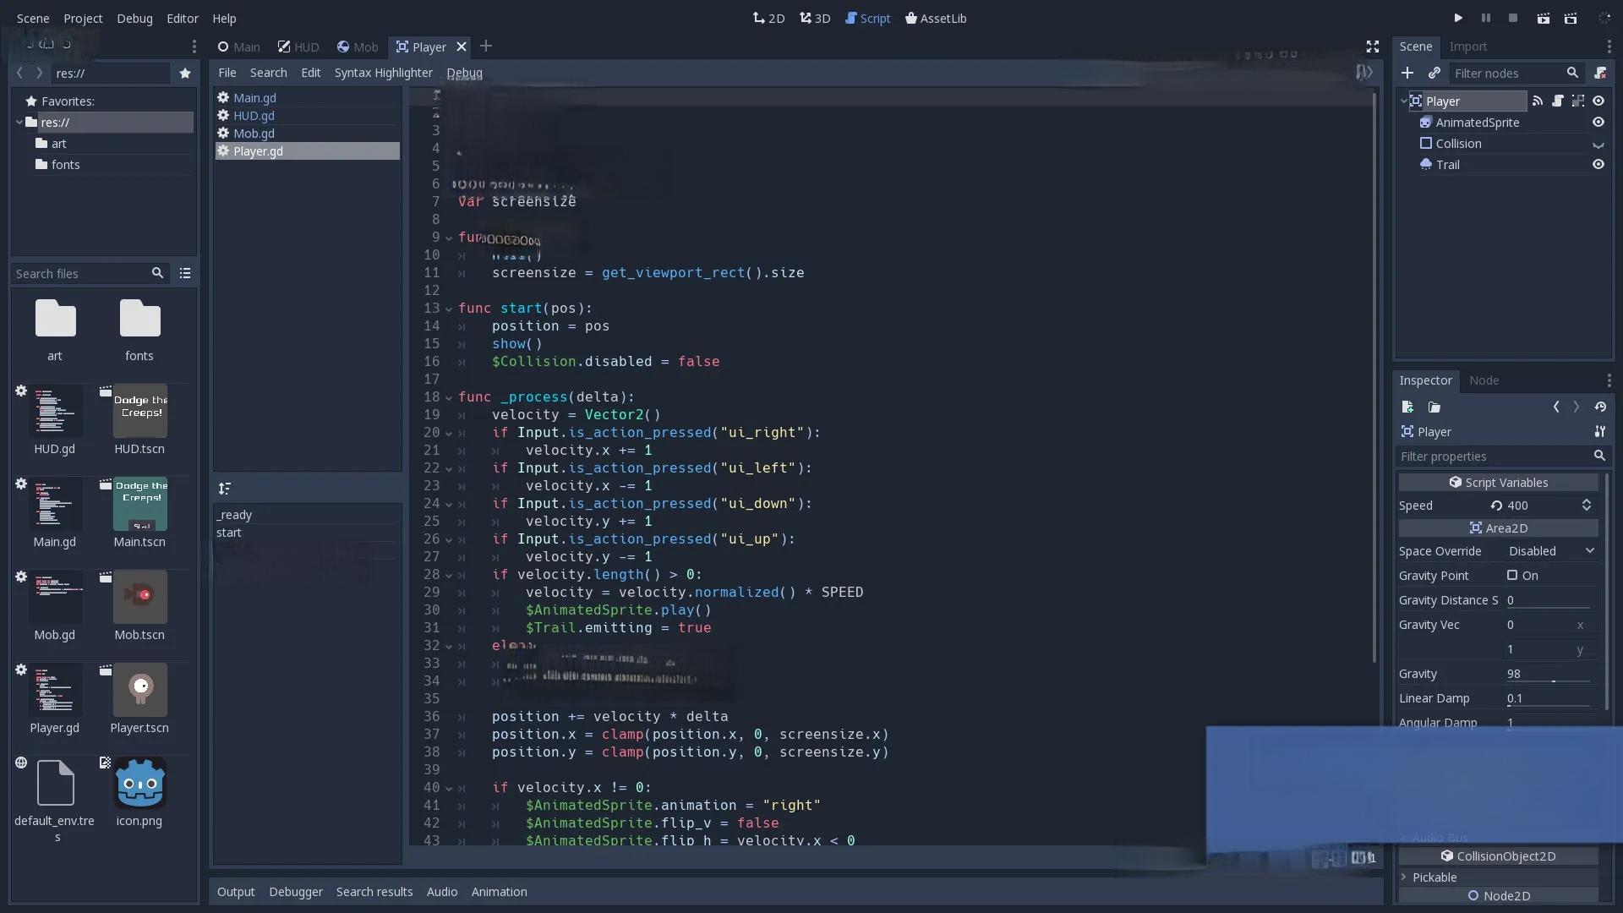Viewport: 1623px width, 913px height.
Task: Add a new node with plus icon
Action: pos(1407,74)
